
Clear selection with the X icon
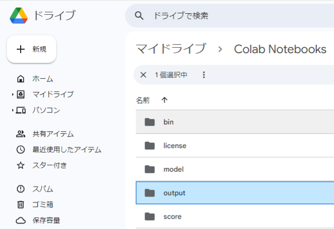pyautogui.click(x=143, y=75)
